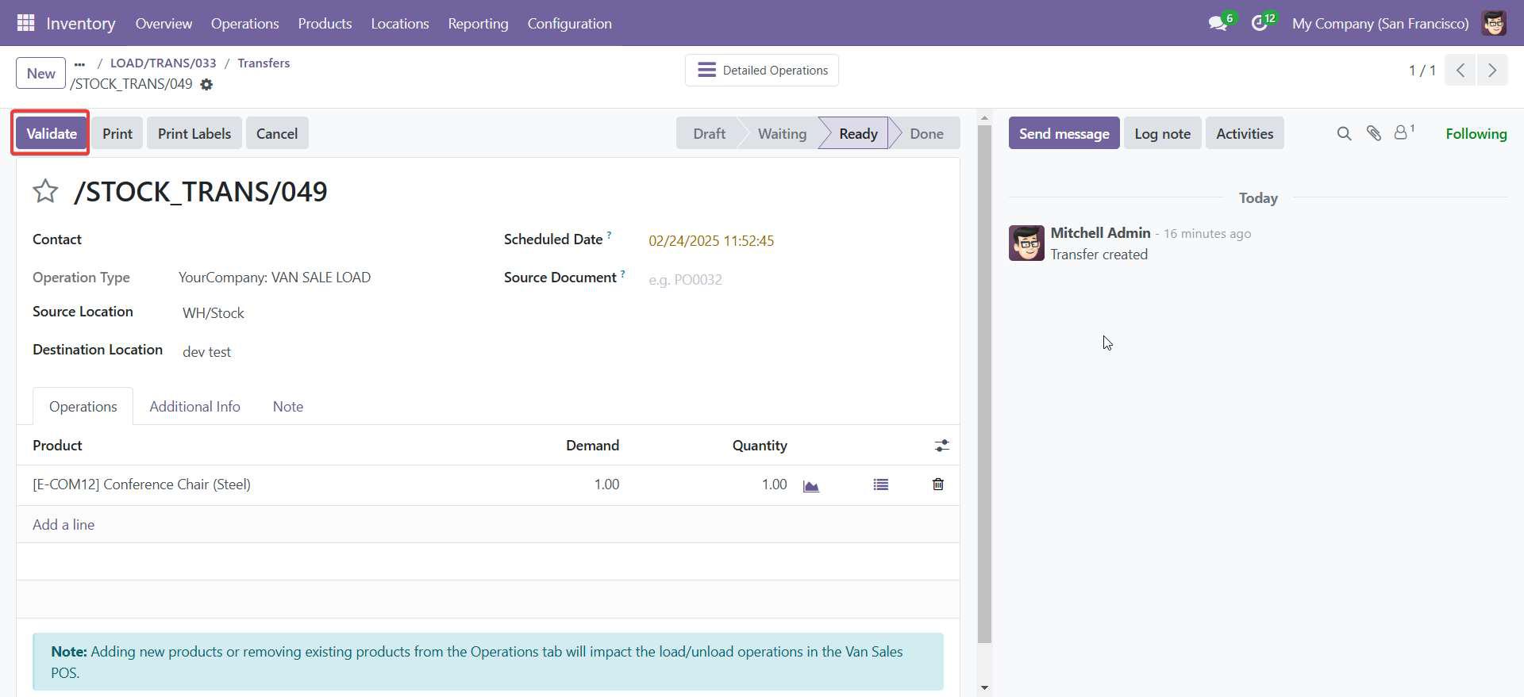1524x697 pixels.
Task: Toggle the Following subscription status
Action: click(x=1476, y=133)
